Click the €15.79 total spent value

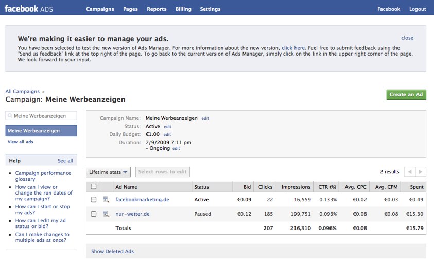[x=414, y=228]
